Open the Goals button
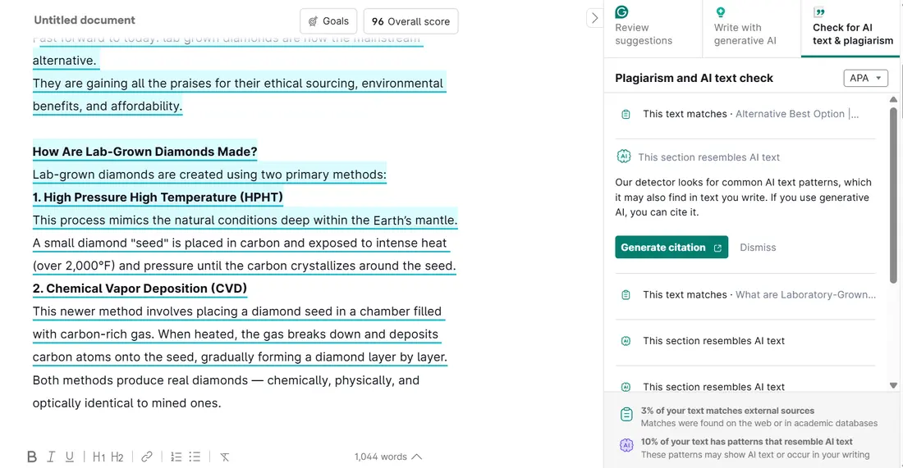This screenshot has height=468, width=903. (328, 21)
